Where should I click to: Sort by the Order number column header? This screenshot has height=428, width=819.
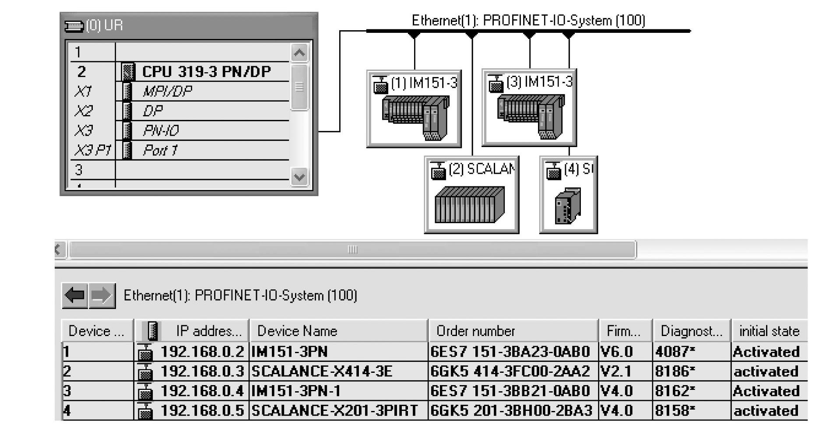513,331
